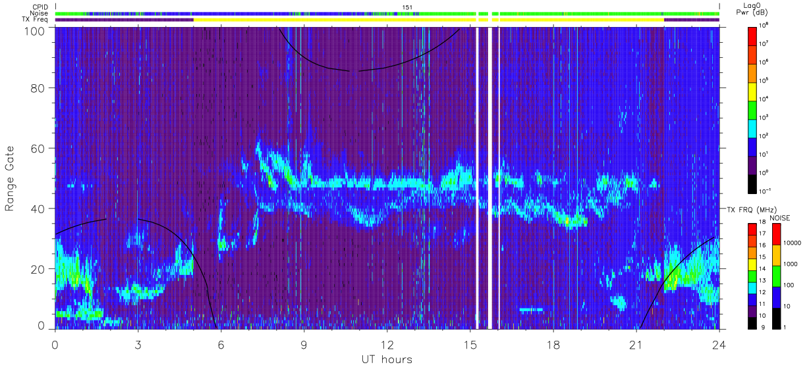Click the 16 label on TX FRQ colorbar
The width and height of the screenshot is (809, 373).
[x=762, y=245]
